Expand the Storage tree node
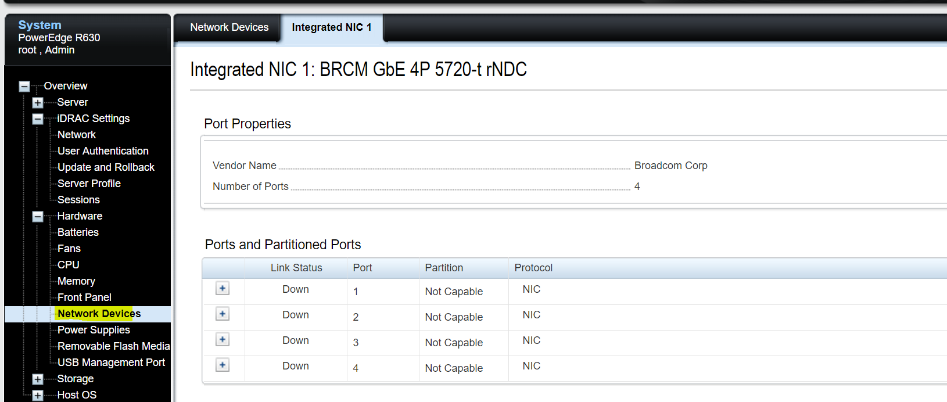The image size is (947, 402). 38,379
